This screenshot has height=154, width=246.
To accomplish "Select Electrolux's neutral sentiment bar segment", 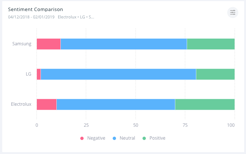I will tap(116, 104).
